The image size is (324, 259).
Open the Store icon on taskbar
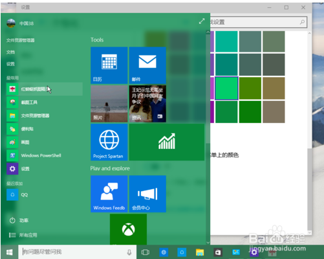click(x=218, y=252)
